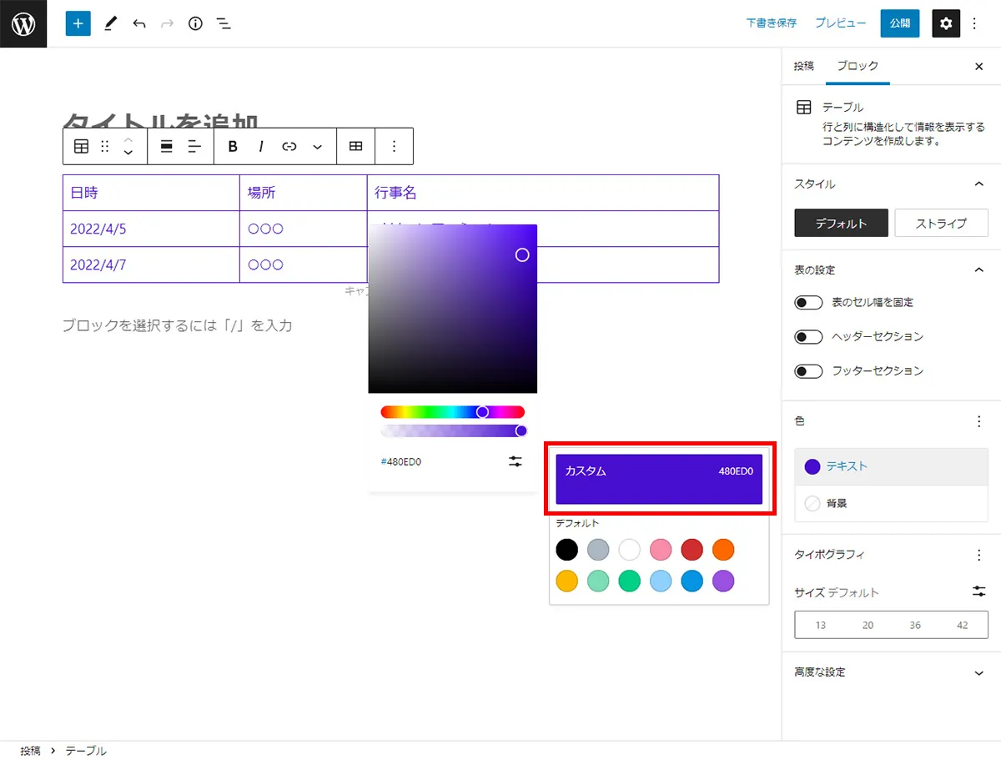Open the block inserter

pyautogui.click(x=78, y=23)
